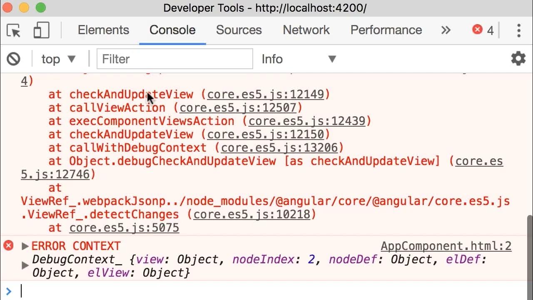Click in the console Filter field
Image resolution: width=533 pixels, height=300 pixels.
[175, 59]
